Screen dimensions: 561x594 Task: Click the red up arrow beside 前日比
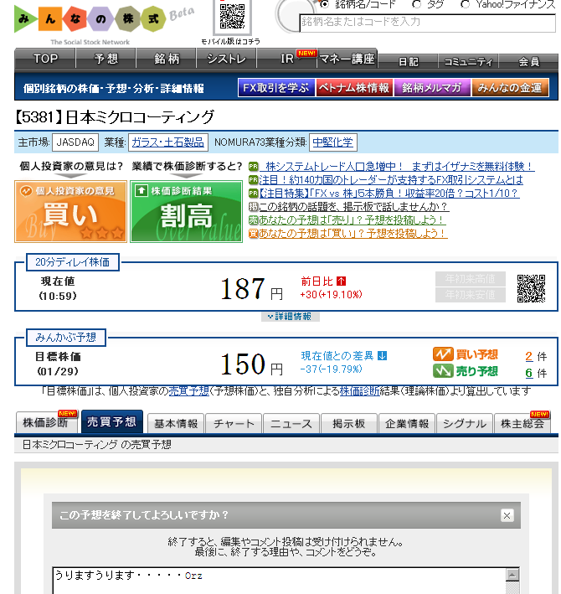(x=341, y=282)
